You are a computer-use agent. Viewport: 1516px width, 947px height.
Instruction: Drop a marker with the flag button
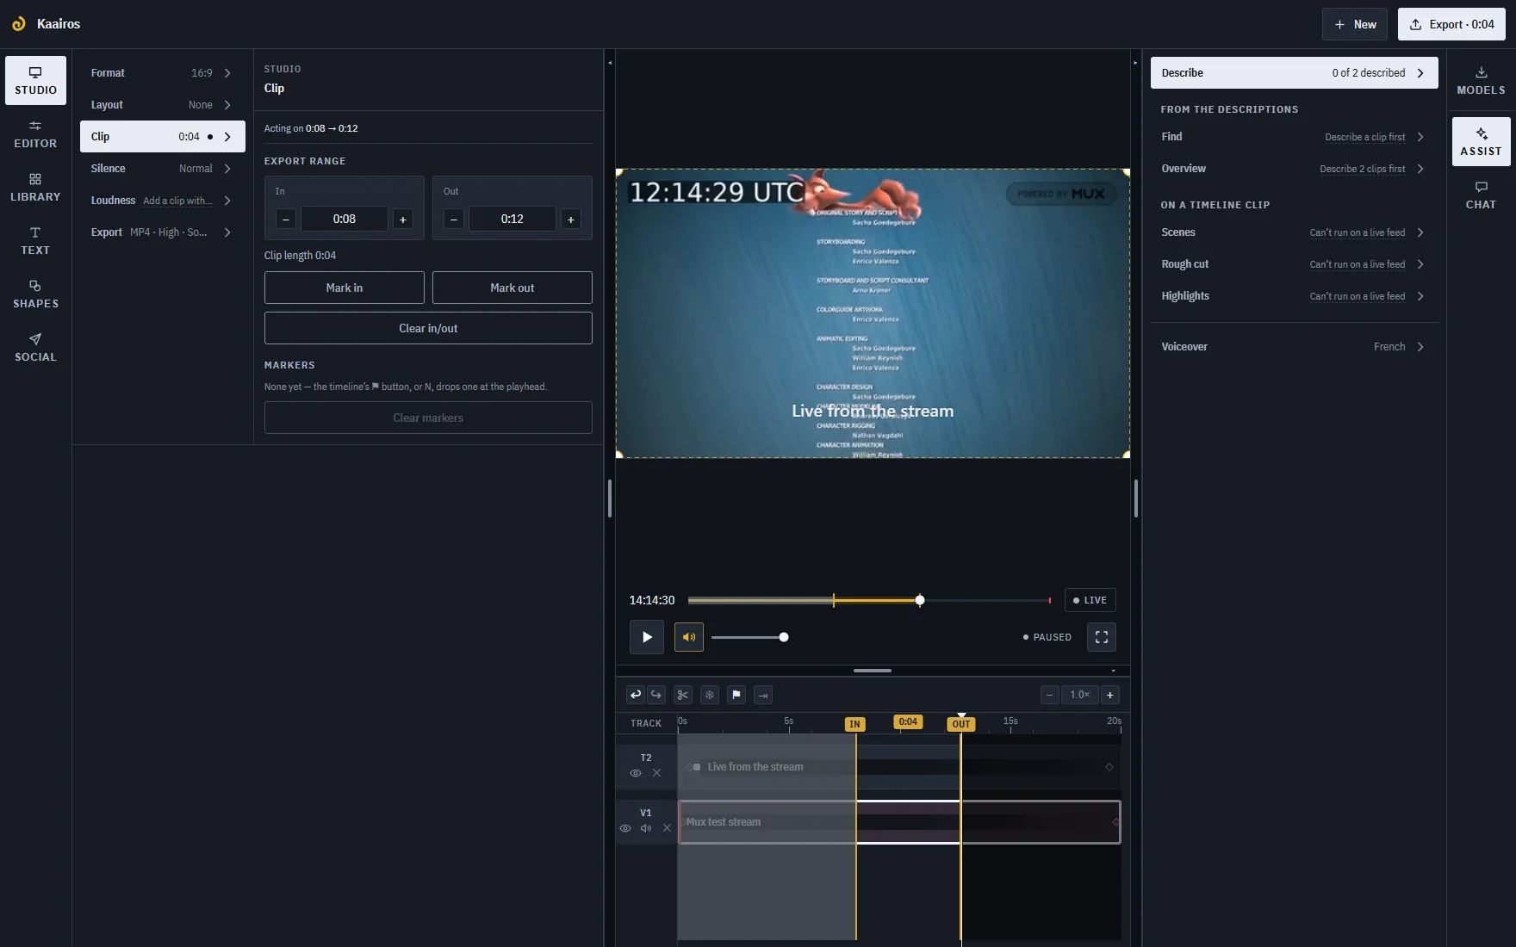coord(736,695)
